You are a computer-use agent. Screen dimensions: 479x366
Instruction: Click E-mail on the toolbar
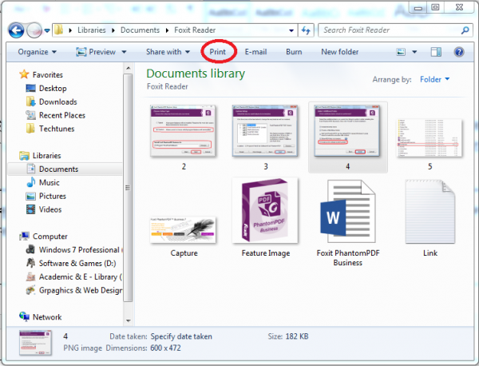click(255, 52)
